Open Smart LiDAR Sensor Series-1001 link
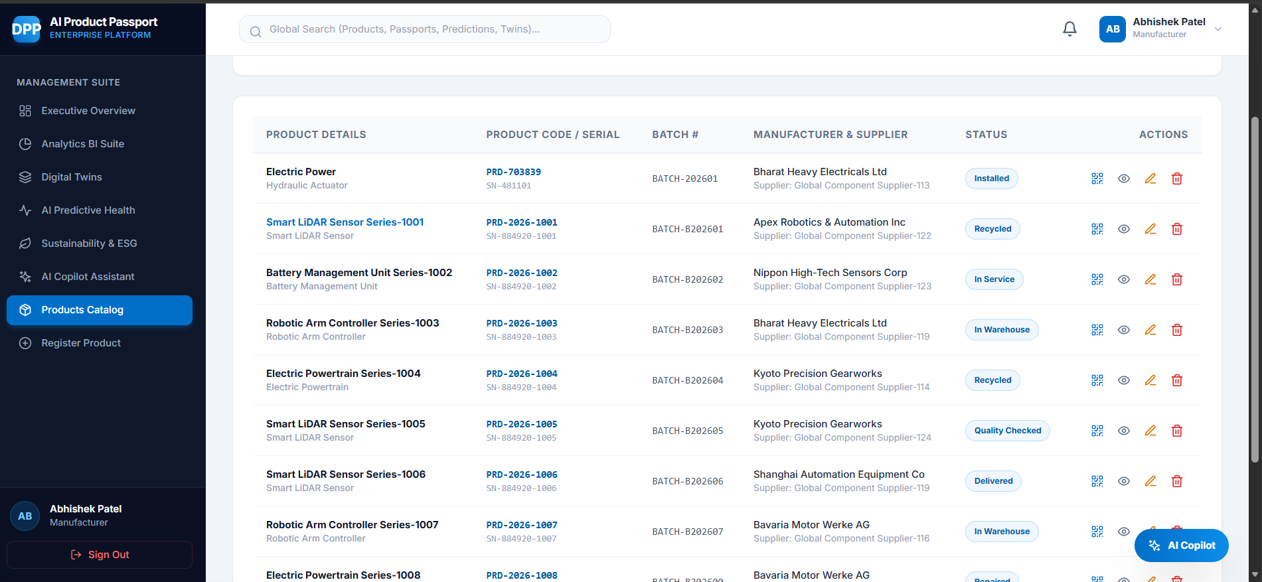The height and width of the screenshot is (582, 1262). coord(345,222)
